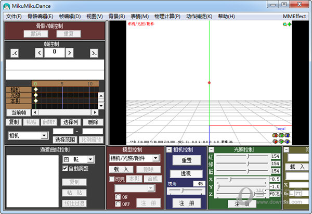This screenshot has height=214, width=312.
Task: Click the X-axis rotate icon in viewport
Action: 275,135
